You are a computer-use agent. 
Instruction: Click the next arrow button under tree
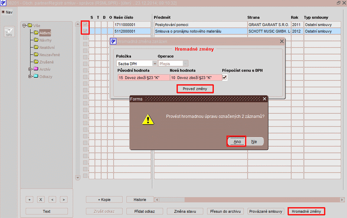click(64, 200)
